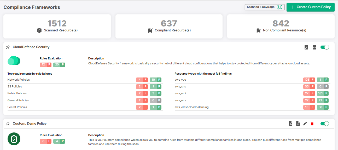The height and width of the screenshot is (150, 338).
Task: Click the Non Compliant Resource(s) flag icon
Action: [x=259, y=30]
